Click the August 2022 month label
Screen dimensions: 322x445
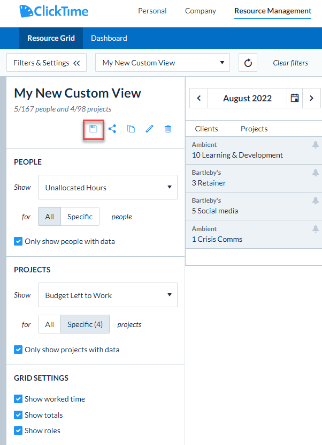click(247, 98)
